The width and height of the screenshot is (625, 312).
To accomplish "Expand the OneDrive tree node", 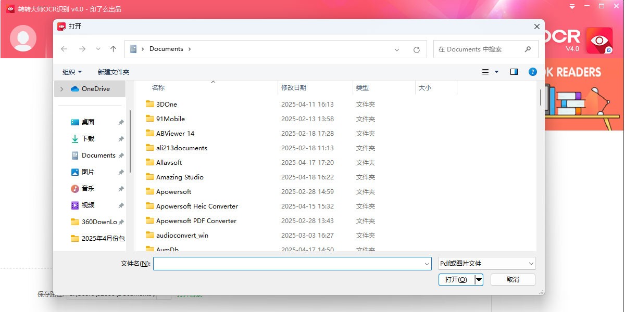I will point(62,89).
